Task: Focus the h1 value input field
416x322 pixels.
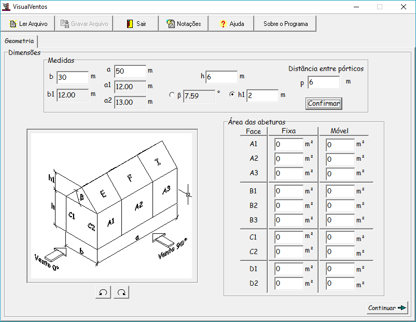Action: click(x=262, y=95)
